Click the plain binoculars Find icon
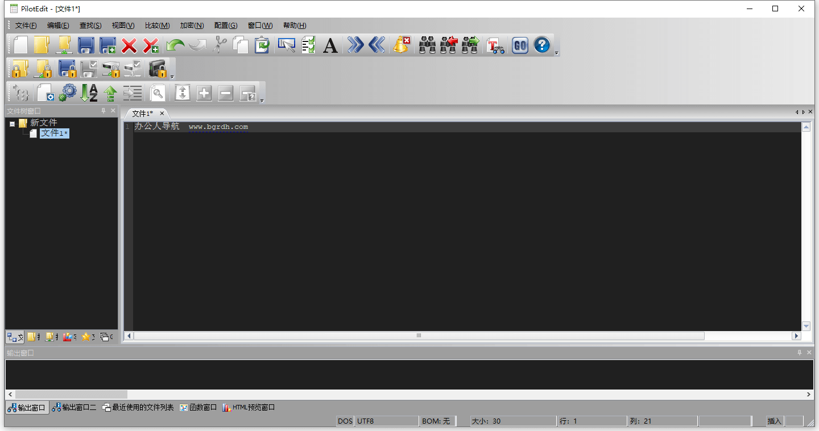 (427, 45)
